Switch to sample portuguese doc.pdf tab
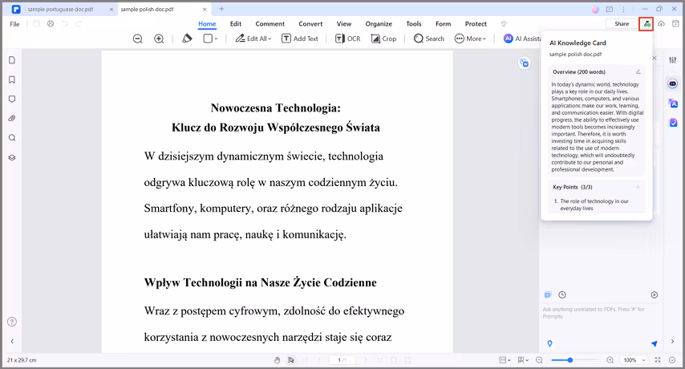This screenshot has width=685, height=369. pos(60,9)
